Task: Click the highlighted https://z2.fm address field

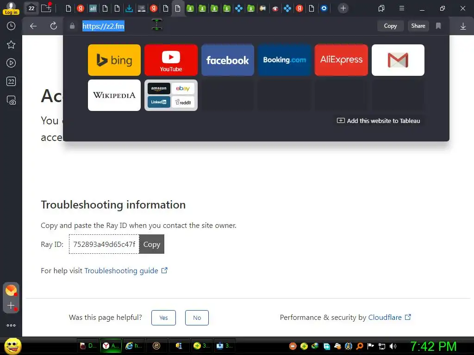Action: 103,26
